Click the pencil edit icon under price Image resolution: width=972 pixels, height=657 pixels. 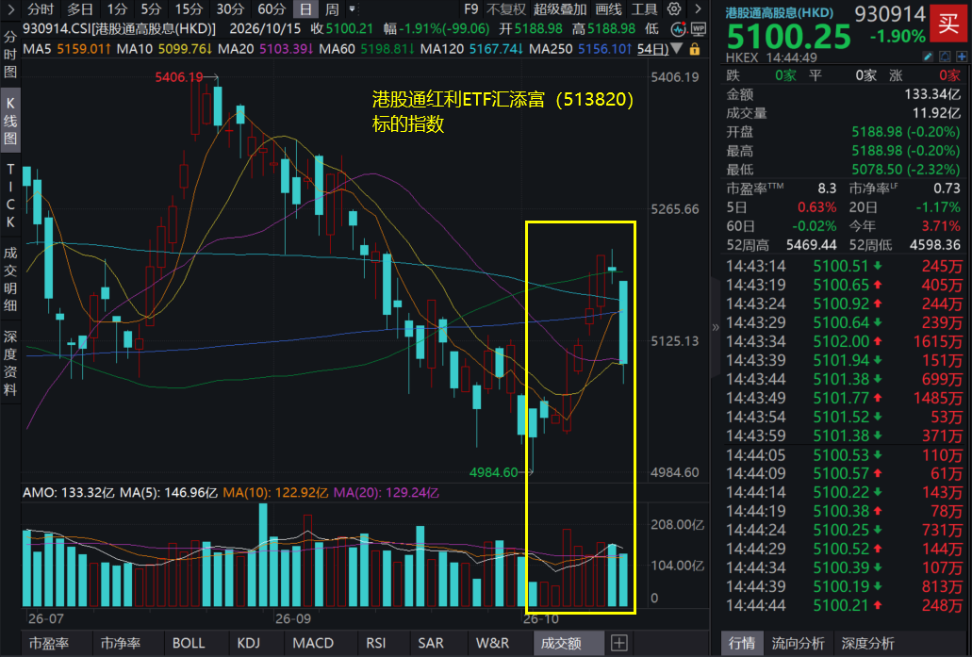coord(928,57)
